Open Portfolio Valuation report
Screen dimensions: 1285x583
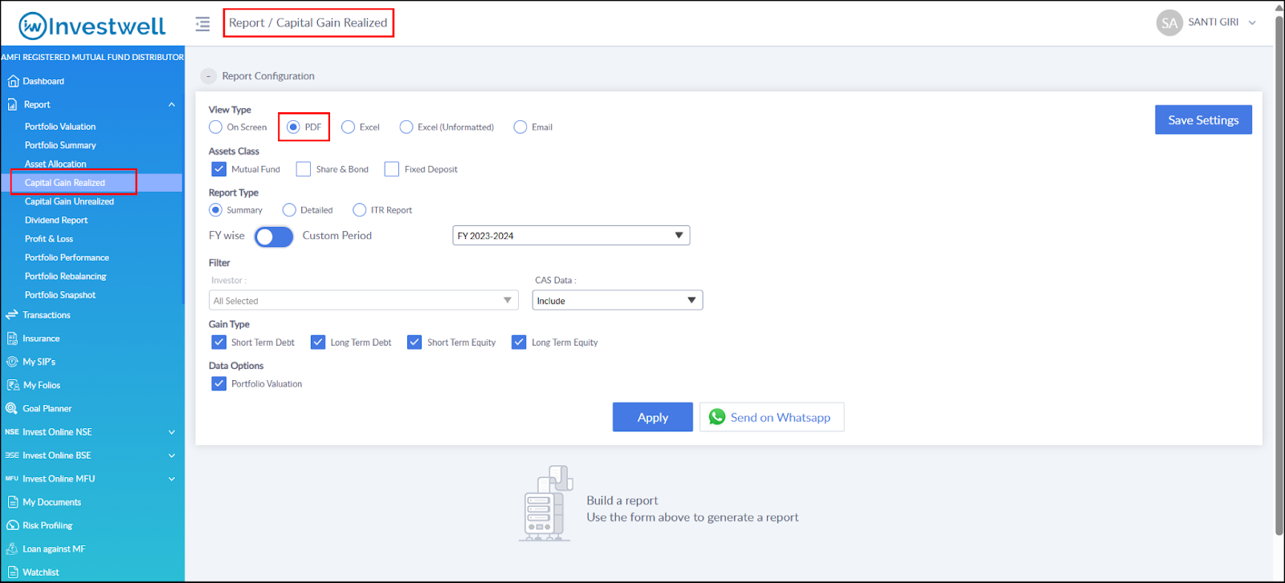(60, 127)
